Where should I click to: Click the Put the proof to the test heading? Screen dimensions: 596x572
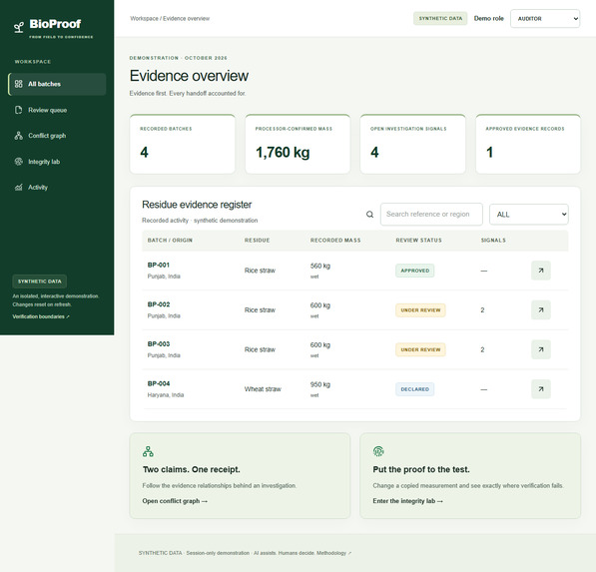click(x=421, y=470)
